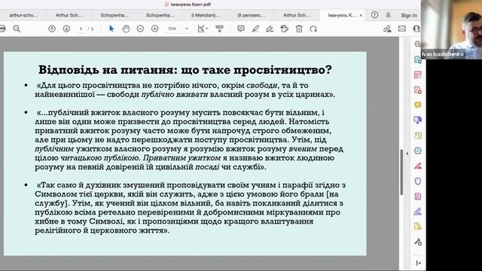Add a sticky note comment
Image resolution: width=482 pixels, height=271 pixels.
click(x=241, y=29)
